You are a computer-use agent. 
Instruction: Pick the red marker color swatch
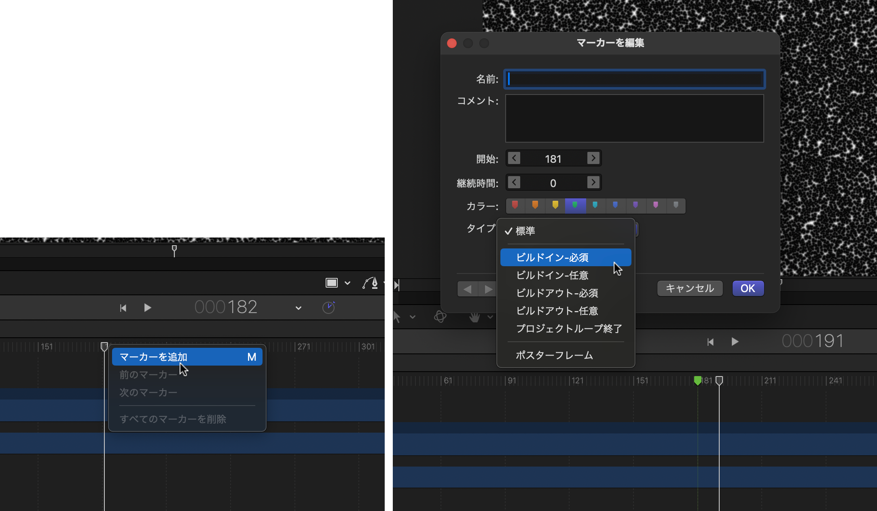click(515, 206)
